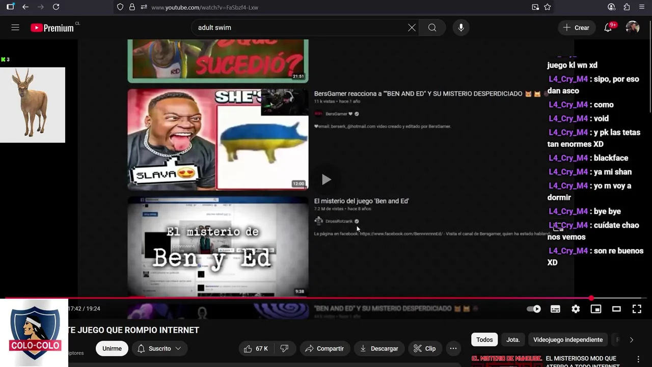Screen dimensions: 652x367
Task: Click the Descargar download button
Action: pos(379,349)
